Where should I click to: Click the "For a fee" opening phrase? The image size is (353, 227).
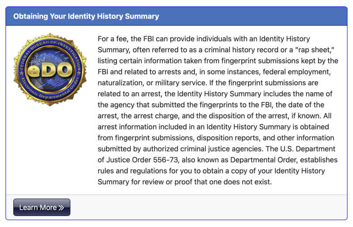coord(113,39)
